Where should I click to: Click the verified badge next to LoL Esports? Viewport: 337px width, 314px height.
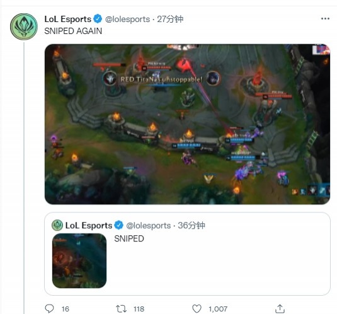pos(98,19)
